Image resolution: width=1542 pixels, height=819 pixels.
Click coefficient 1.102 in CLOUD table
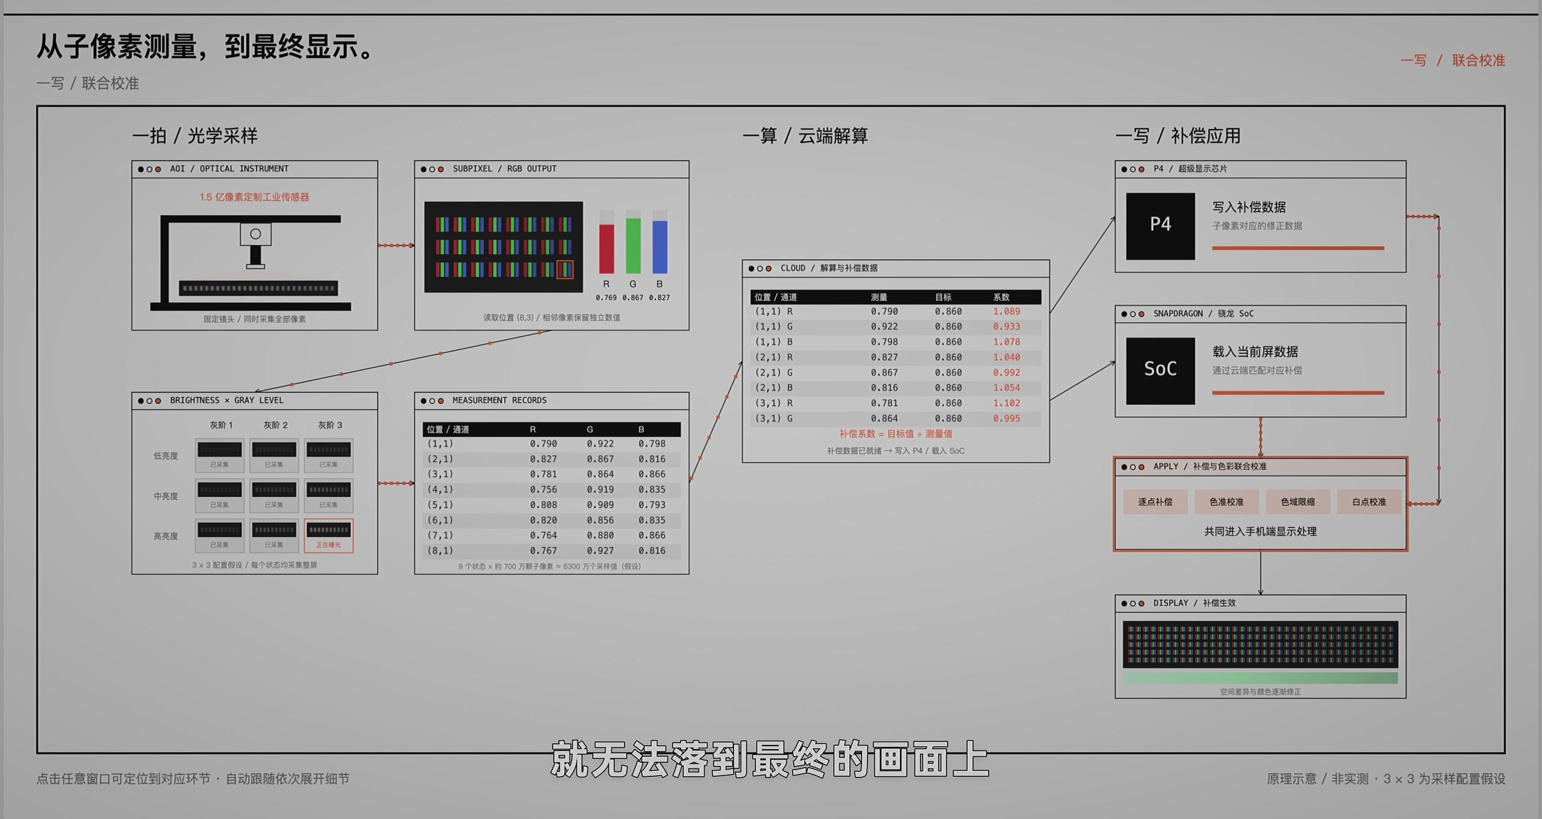coord(1007,403)
